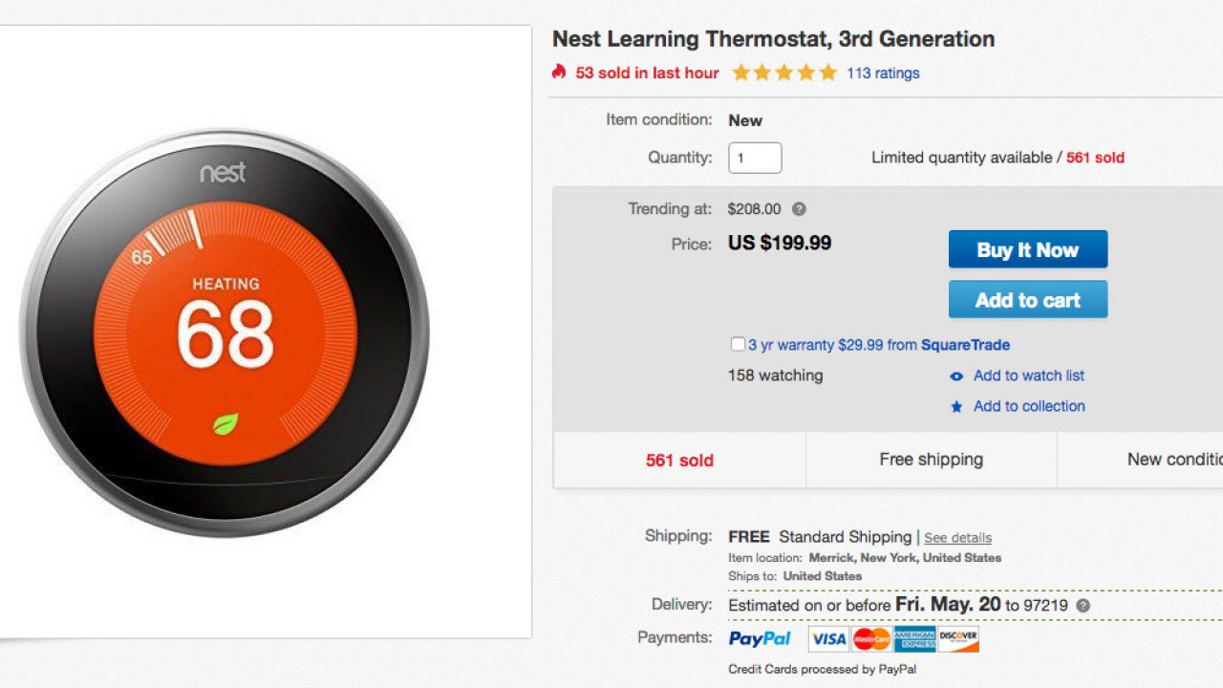Enable the 3 yr SquareTrade warranty checkbox
The height and width of the screenshot is (688, 1223).
pos(738,344)
